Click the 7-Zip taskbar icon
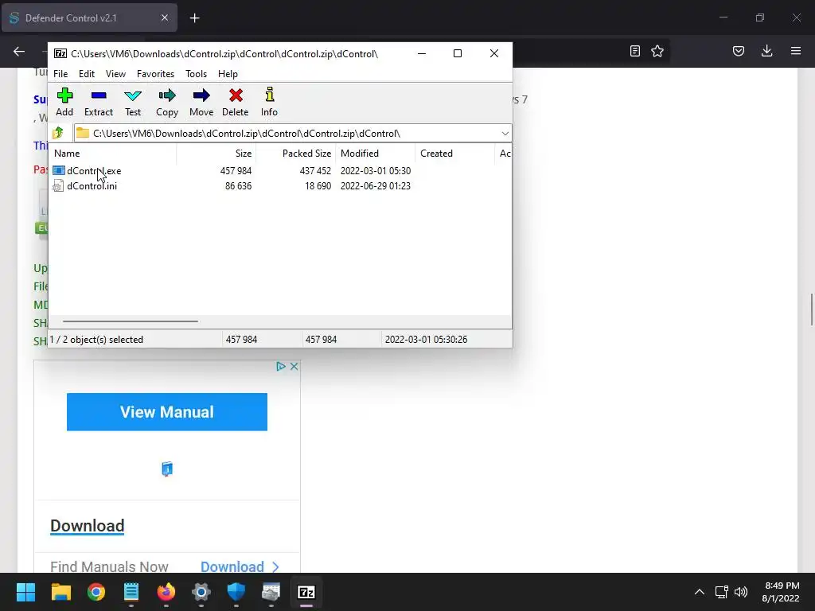Image resolution: width=815 pixels, height=611 pixels. tap(306, 592)
